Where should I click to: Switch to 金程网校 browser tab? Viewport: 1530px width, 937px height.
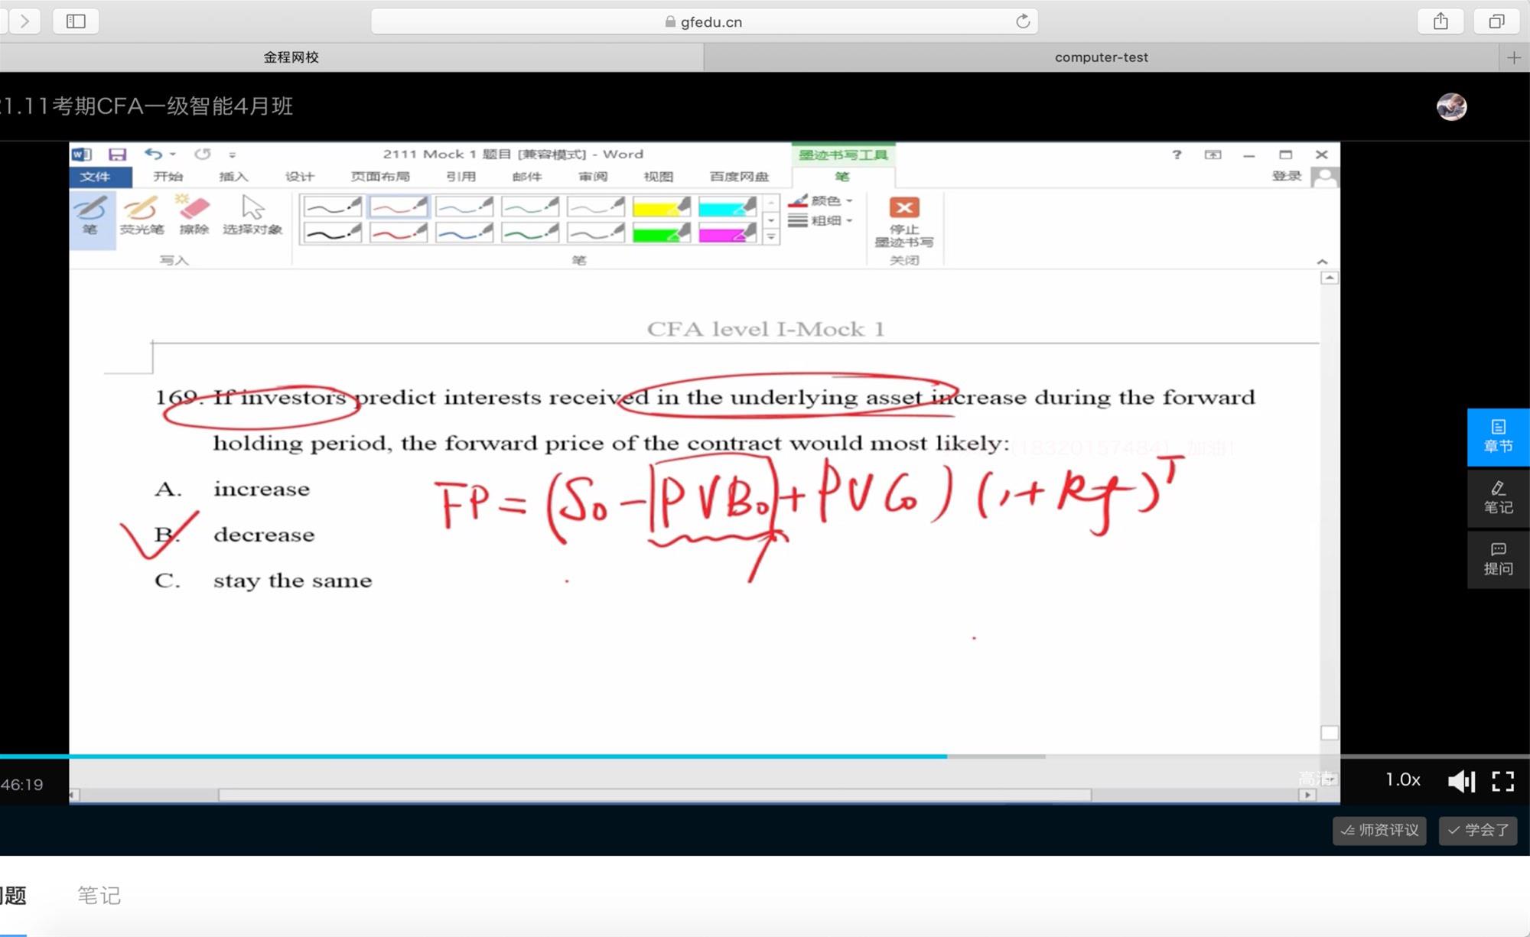(291, 57)
